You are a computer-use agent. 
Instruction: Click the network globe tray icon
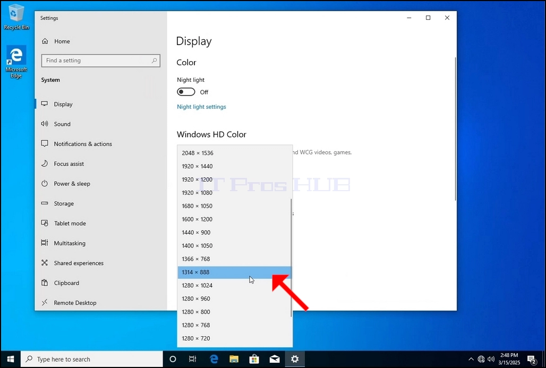tap(481, 359)
